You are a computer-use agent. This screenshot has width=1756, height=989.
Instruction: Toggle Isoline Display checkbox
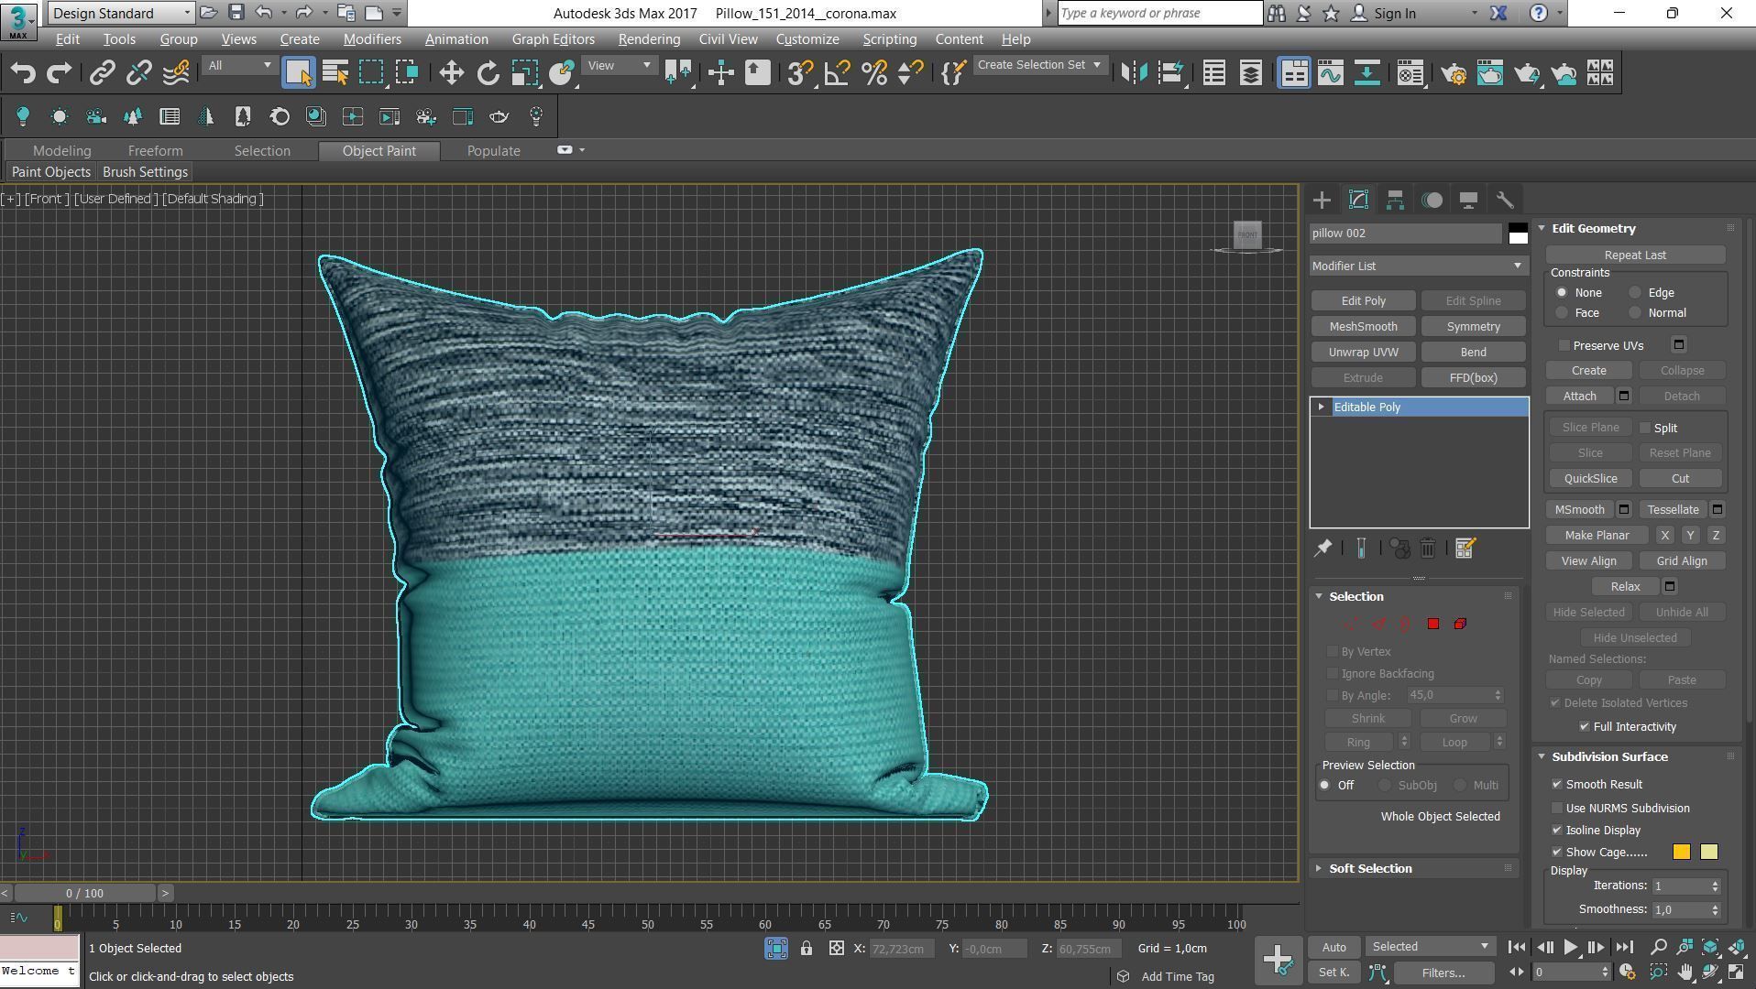click(x=1557, y=830)
